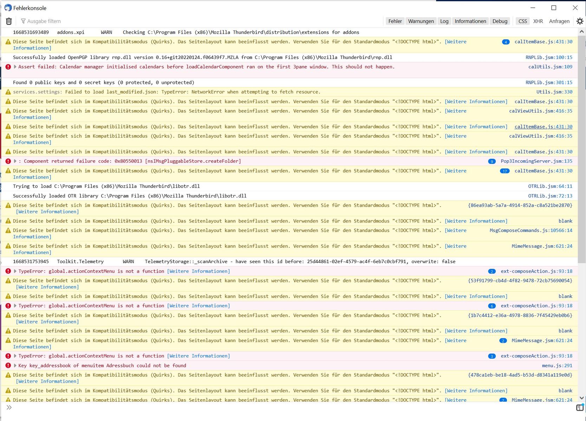Image resolution: width=586 pixels, height=421 pixels.
Task: Toggle split console sidebar icon
Action: point(580,408)
